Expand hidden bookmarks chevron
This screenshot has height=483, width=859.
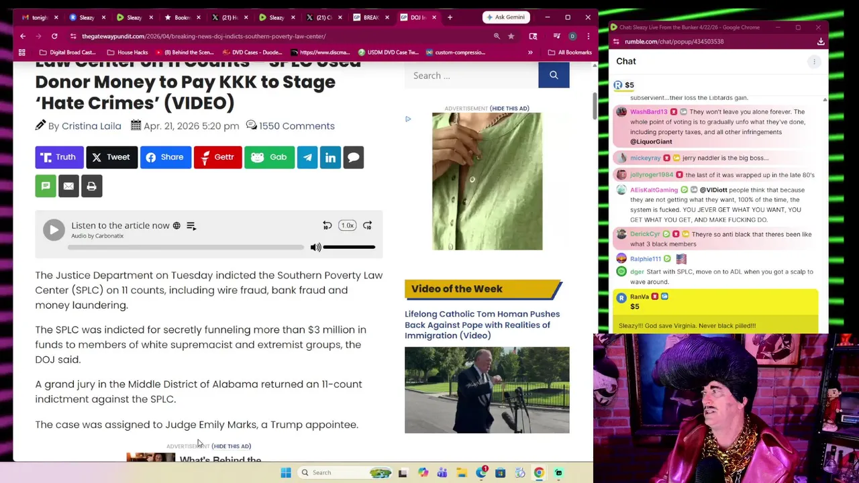[x=530, y=52]
